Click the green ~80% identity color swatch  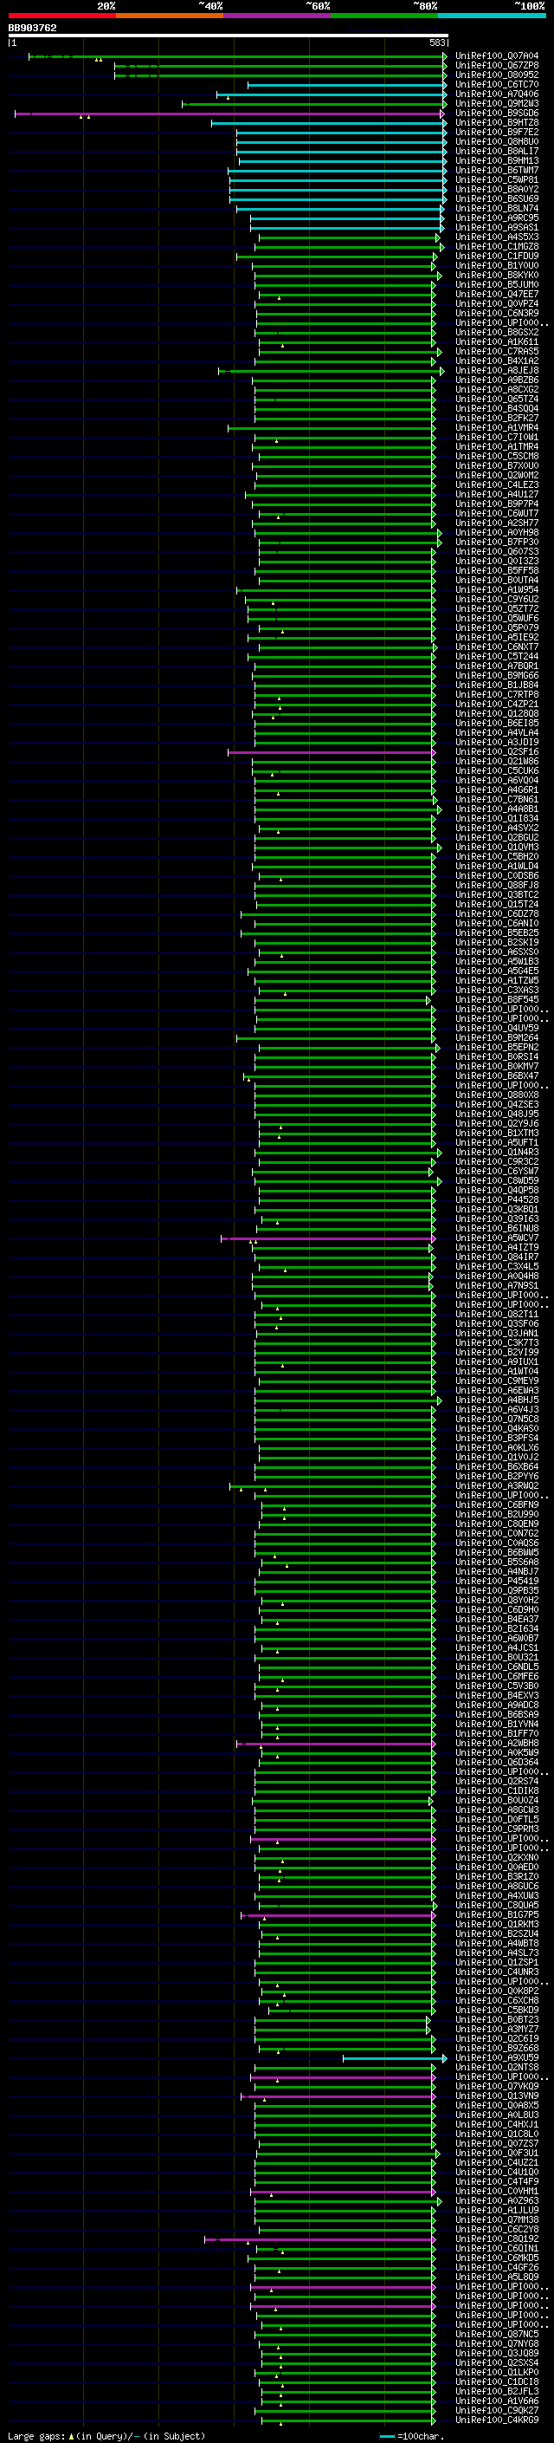[384, 16]
